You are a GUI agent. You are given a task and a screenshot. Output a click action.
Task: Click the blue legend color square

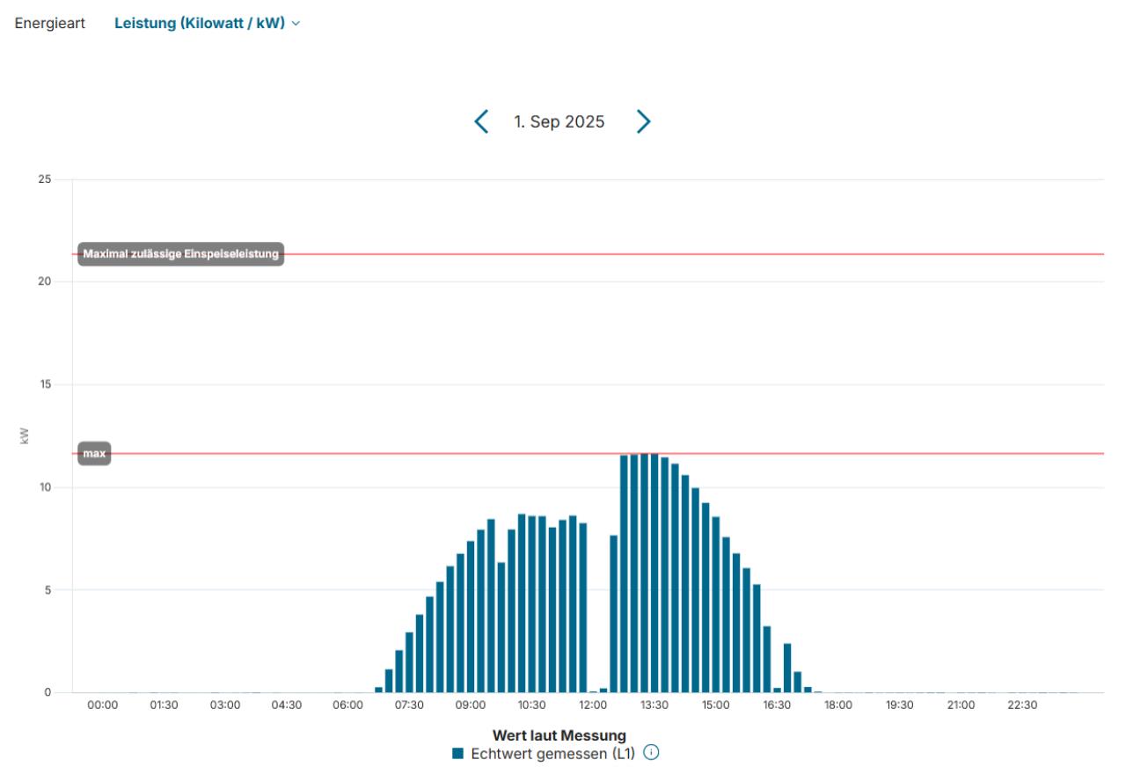point(457,753)
